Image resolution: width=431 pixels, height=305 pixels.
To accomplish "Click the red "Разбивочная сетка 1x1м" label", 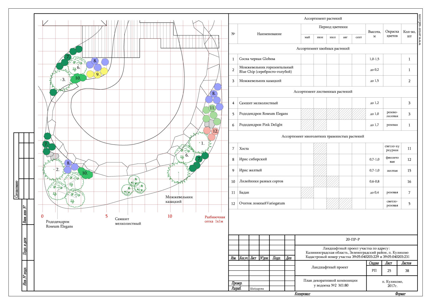I will coord(214,219).
